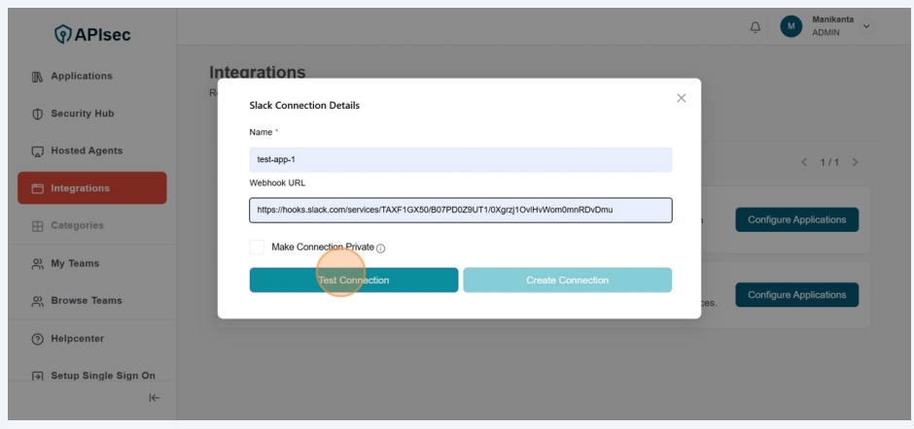Viewport: 914px width, 429px height.
Task: Open Applications in the sidebar
Action: 82,77
